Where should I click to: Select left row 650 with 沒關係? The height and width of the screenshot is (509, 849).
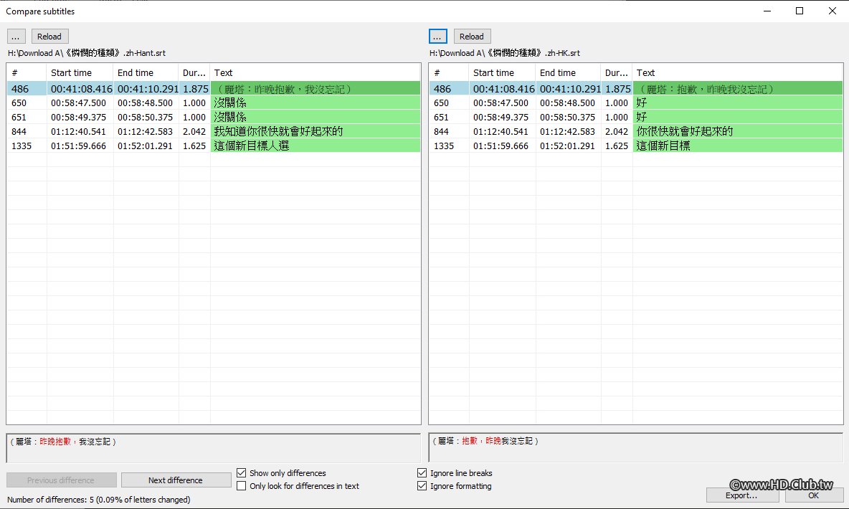[214, 103]
